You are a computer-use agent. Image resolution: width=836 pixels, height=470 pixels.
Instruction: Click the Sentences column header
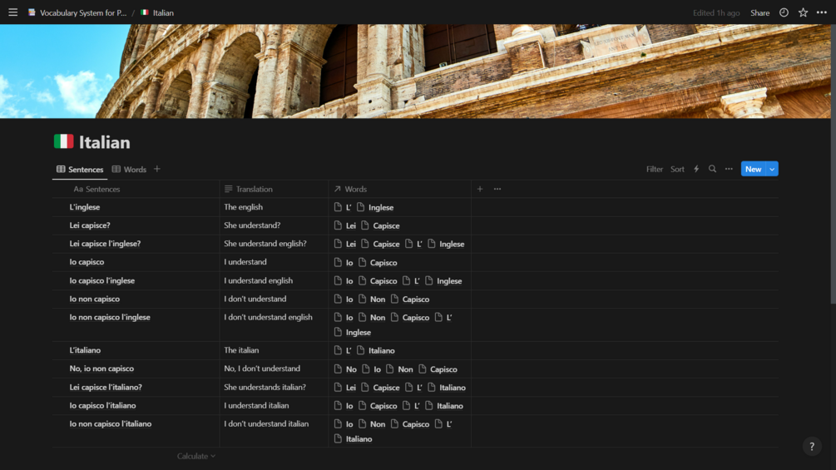(x=136, y=189)
